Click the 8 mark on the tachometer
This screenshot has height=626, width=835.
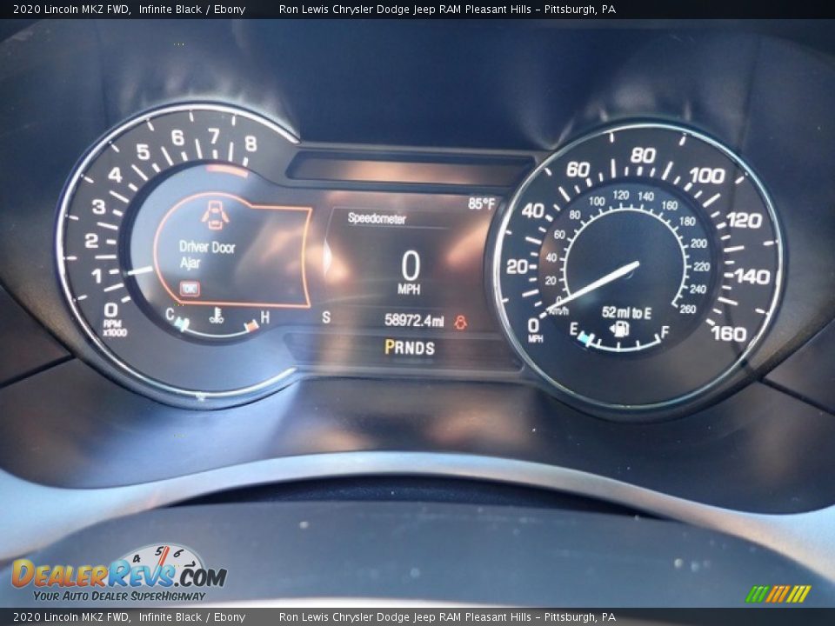click(x=250, y=143)
